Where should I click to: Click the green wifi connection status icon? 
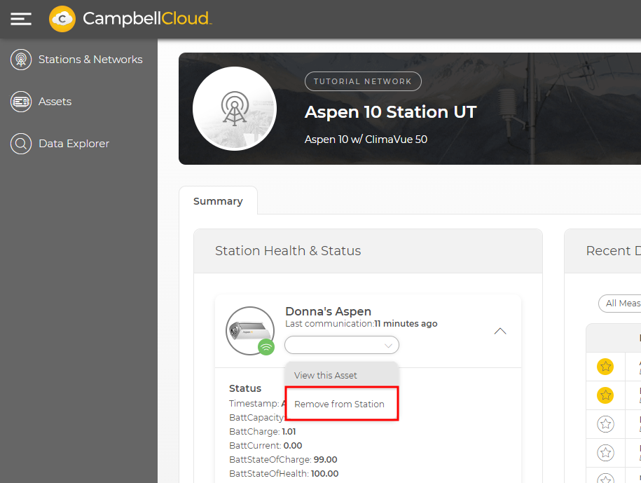pyautogui.click(x=266, y=347)
